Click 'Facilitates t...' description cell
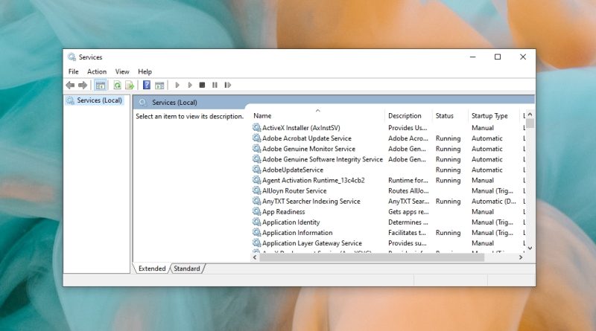Viewport: 596px width, 331px height. [x=407, y=232]
